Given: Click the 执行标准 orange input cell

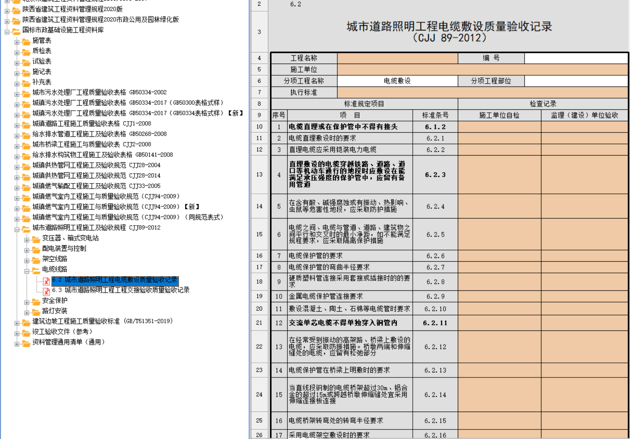Looking at the screenshot, I should click(482, 92).
